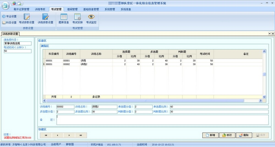Viewport: 275px width, 147px height.
Task: Click the vertical scrollbar thumb in grid
Action: click(x=264, y=74)
